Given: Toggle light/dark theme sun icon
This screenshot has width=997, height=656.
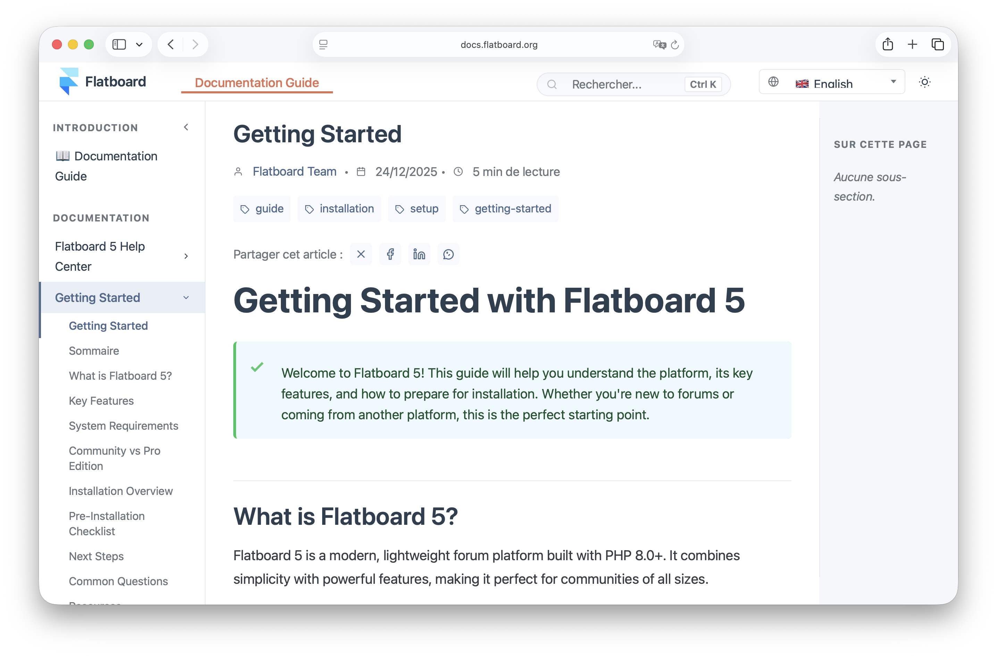Looking at the screenshot, I should point(924,82).
